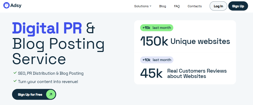
Task: Click the 'Service' heading word
Action: (x=39, y=59)
